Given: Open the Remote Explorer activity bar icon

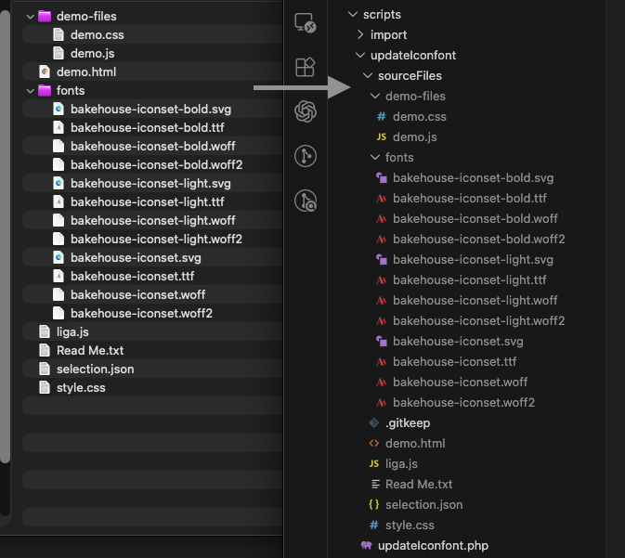Looking at the screenshot, I should point(305,23).
